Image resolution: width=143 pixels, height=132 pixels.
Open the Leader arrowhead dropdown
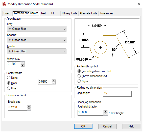click(x=37, y=51)
